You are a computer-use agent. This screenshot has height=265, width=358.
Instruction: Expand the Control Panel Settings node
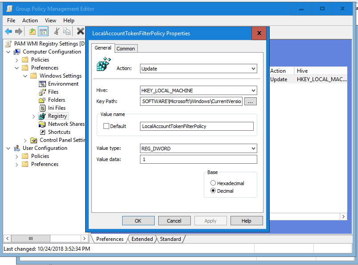pos(25,140)
